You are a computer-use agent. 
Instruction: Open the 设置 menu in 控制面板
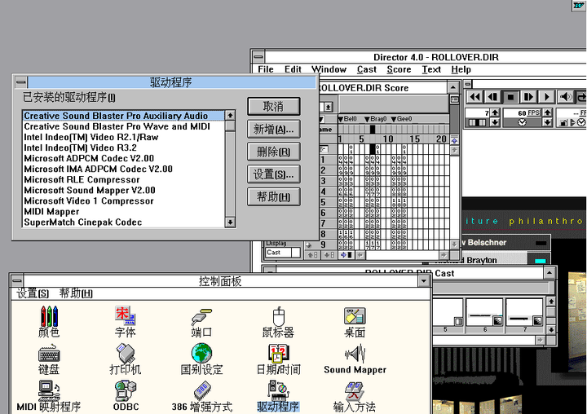(33, 293)
